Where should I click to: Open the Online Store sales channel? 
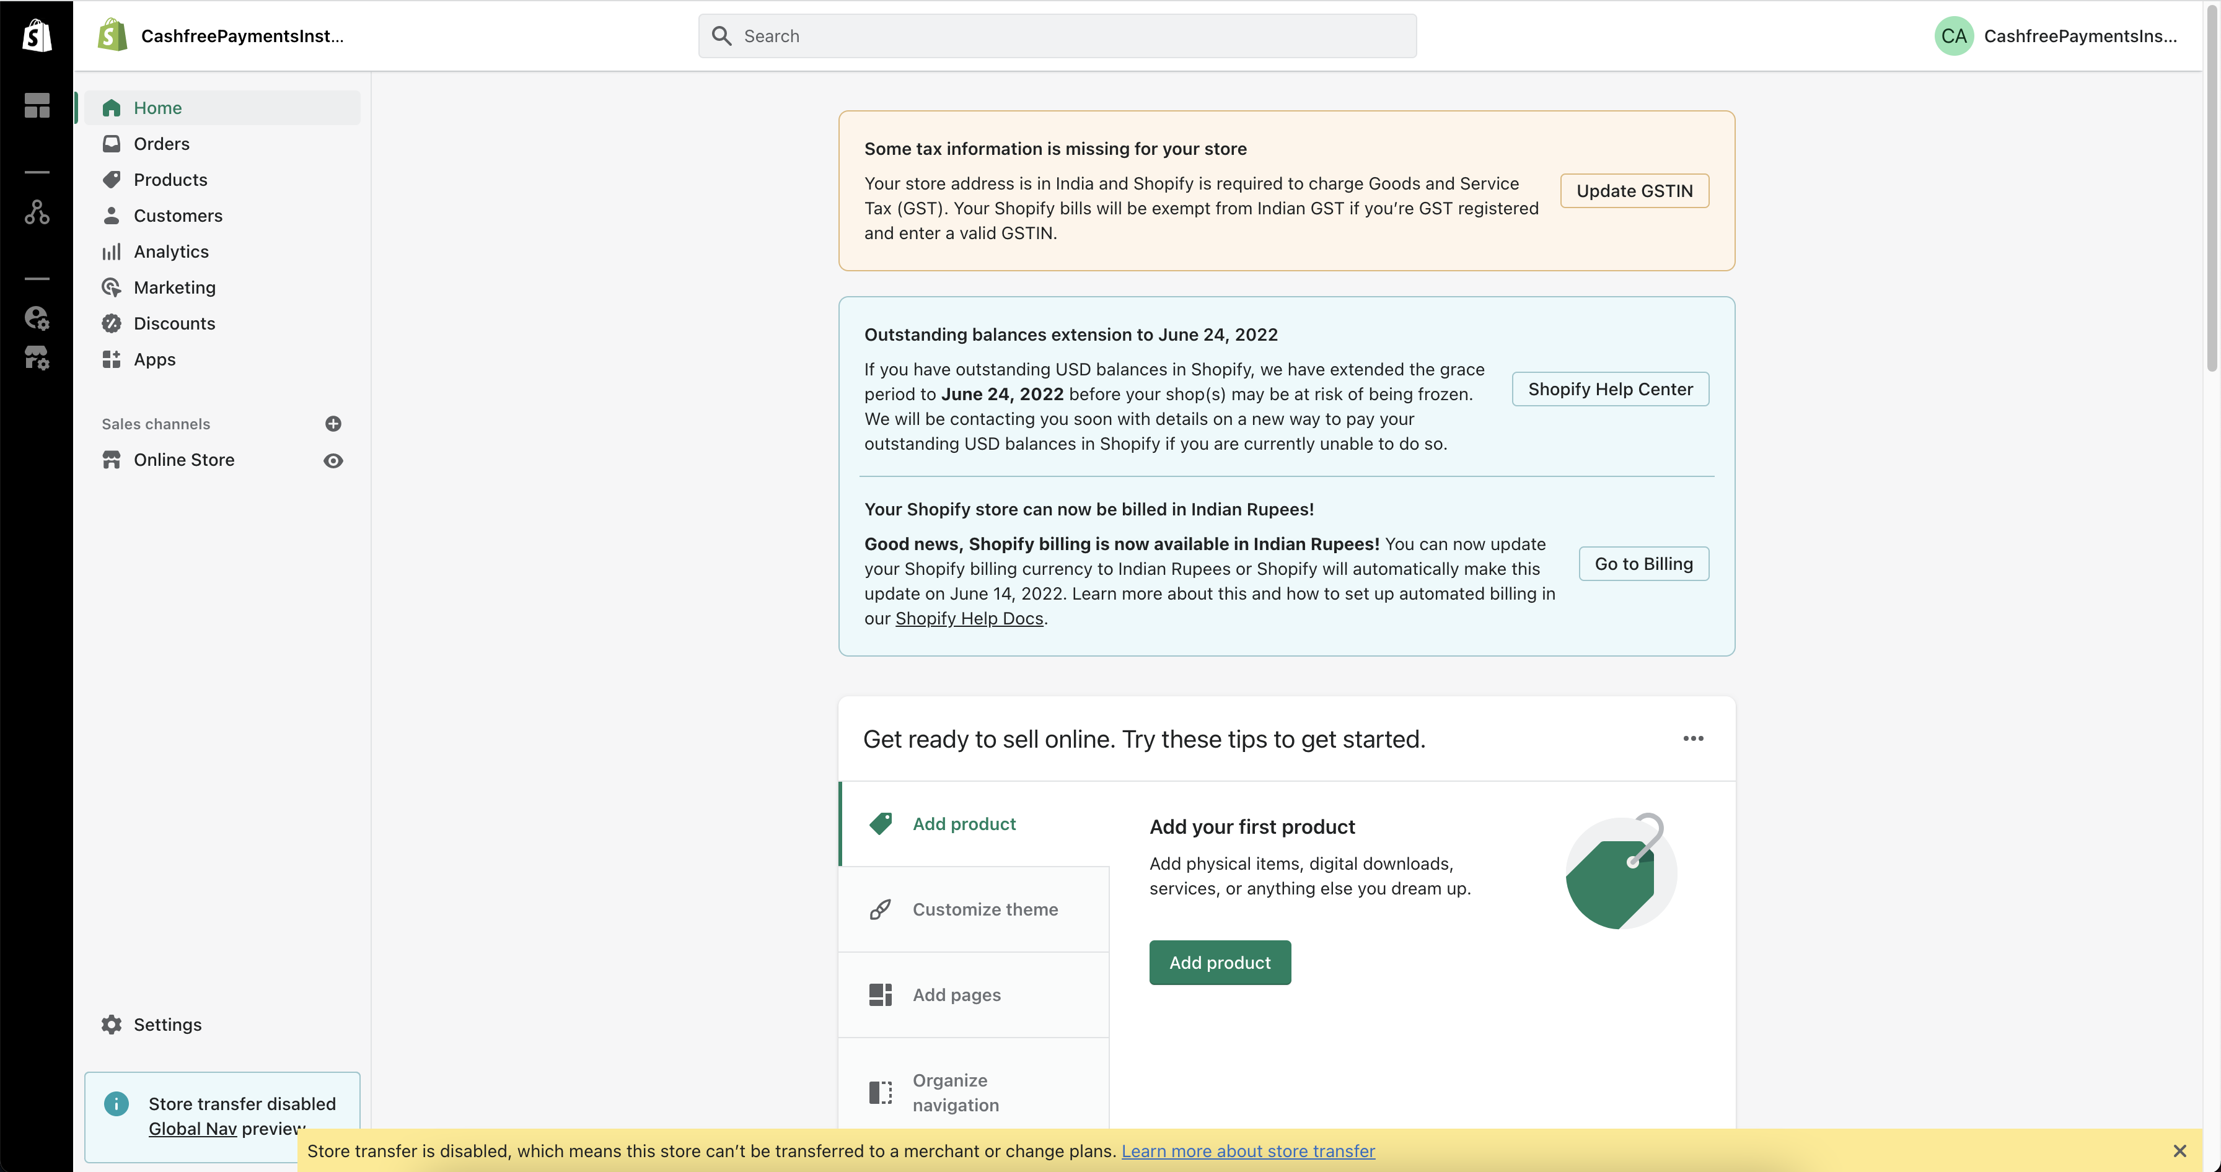(203, 460)
